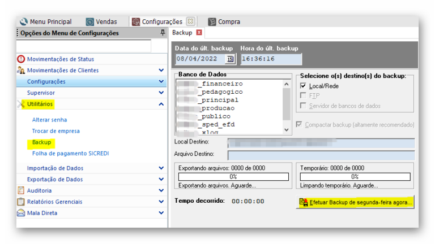Expand Importação de Dados chevron
The image size is (435, 244).
tap(161, 168)
